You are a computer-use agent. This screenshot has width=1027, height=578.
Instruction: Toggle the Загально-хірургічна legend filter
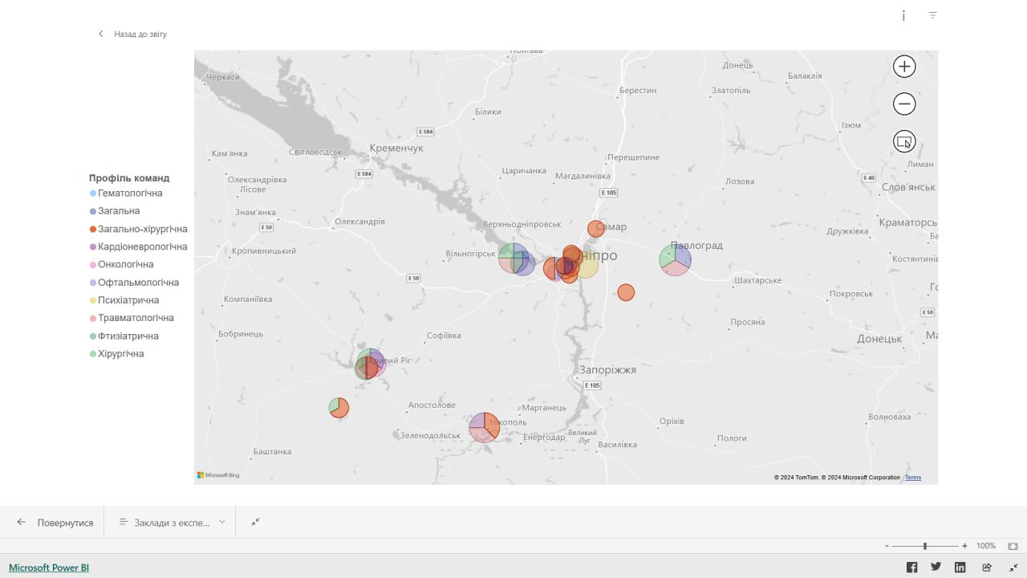142,229
